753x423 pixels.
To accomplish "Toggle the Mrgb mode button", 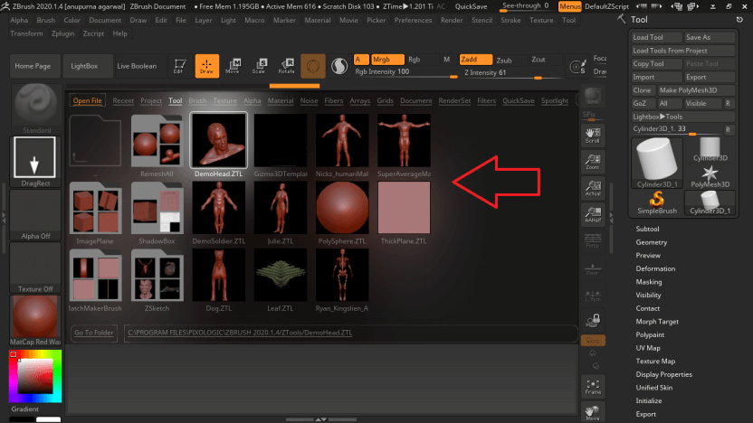I will click(387, 60).
